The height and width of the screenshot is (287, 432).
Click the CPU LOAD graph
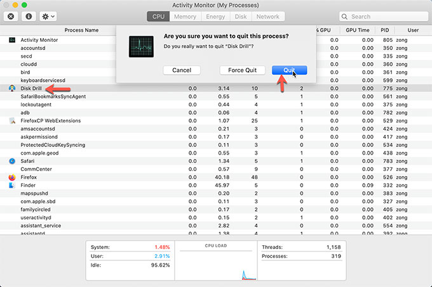click(x=216, y=261)
